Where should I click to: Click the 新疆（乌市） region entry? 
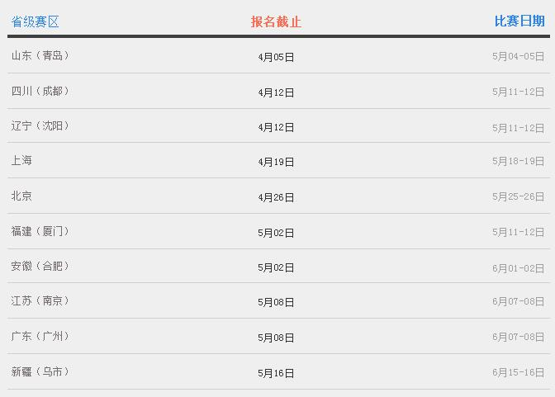coord(40,371)
